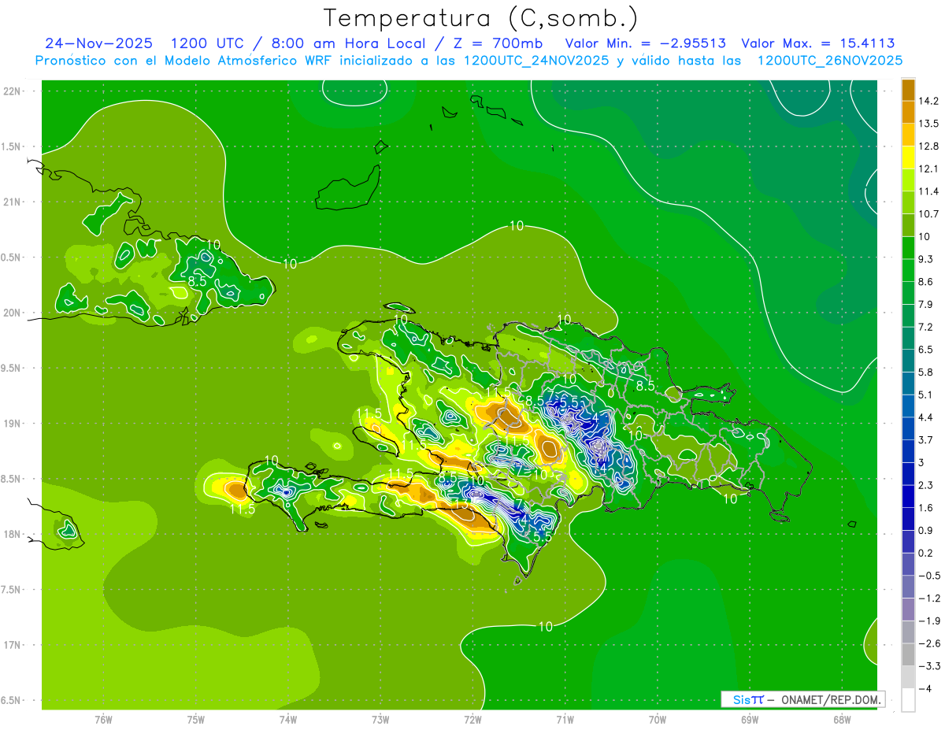This screenshot has height=730, width=945.
Task: Click legend value "-0.5"
Action: point(928,576)
